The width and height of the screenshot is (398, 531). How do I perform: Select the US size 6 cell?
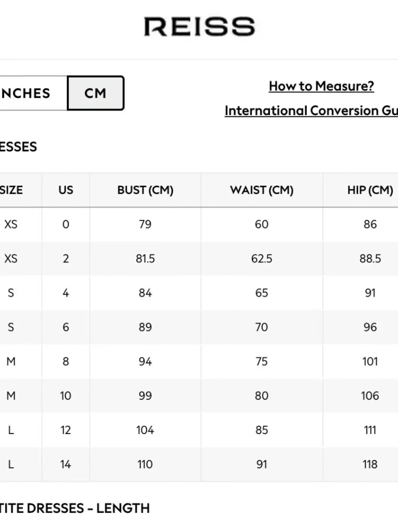66,327
